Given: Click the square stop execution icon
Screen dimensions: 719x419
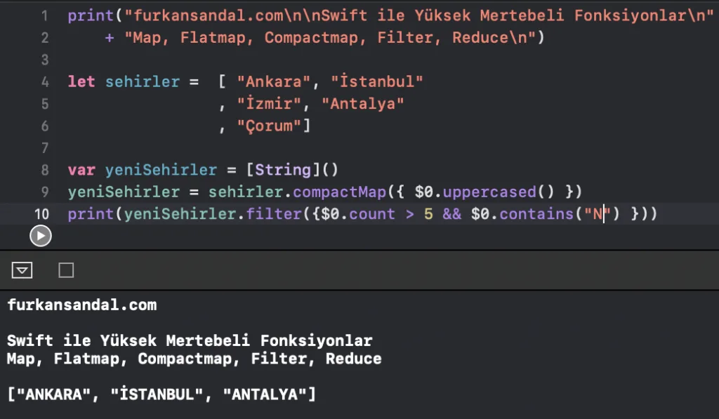Looking at the screenshot, I should coord(66,270).
